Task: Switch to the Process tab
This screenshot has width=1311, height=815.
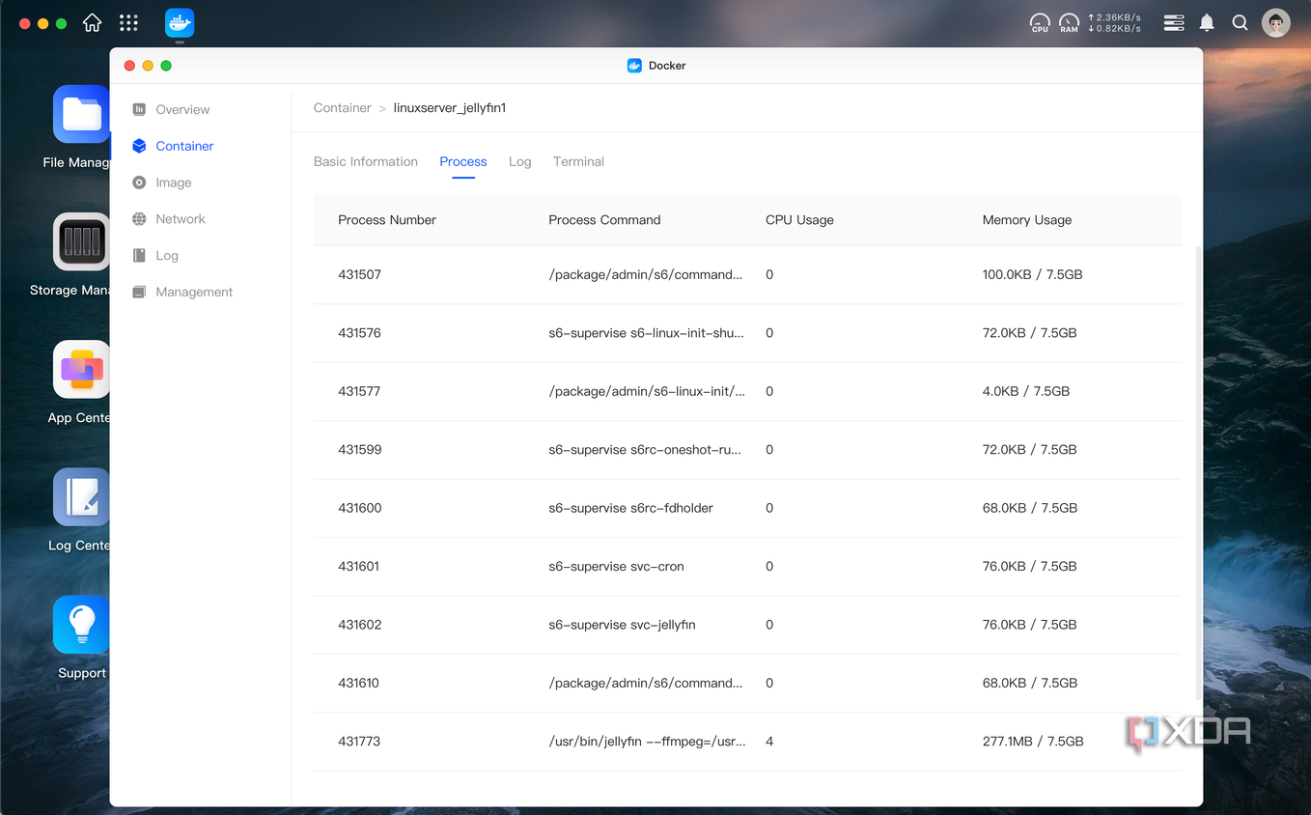Action: [463, 161]
